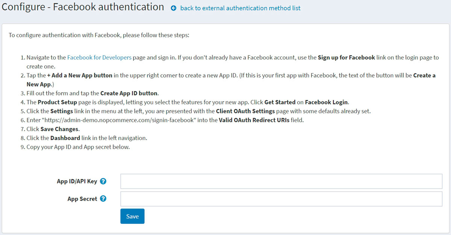Click the bold Dashboard text in step 8
This screenshot has width=451, height=235.
click(x=65, y=138)
